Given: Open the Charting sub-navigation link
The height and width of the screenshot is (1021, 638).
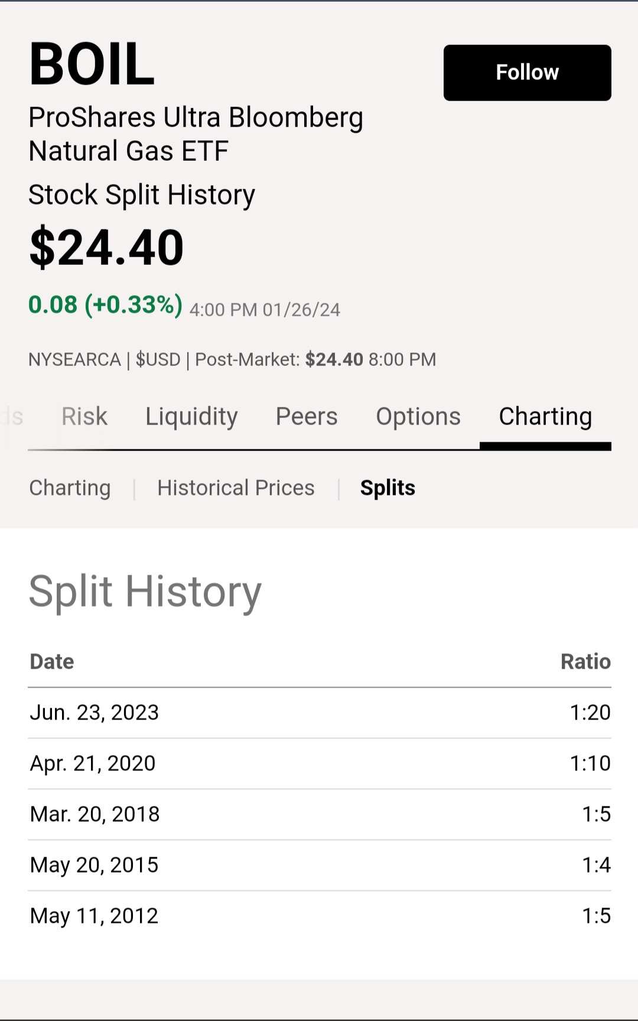Looking at the screenshot, I should (x=70, y=488).
